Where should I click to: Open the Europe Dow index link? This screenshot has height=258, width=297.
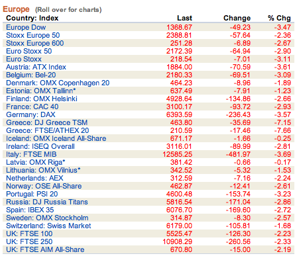[26, 27]
